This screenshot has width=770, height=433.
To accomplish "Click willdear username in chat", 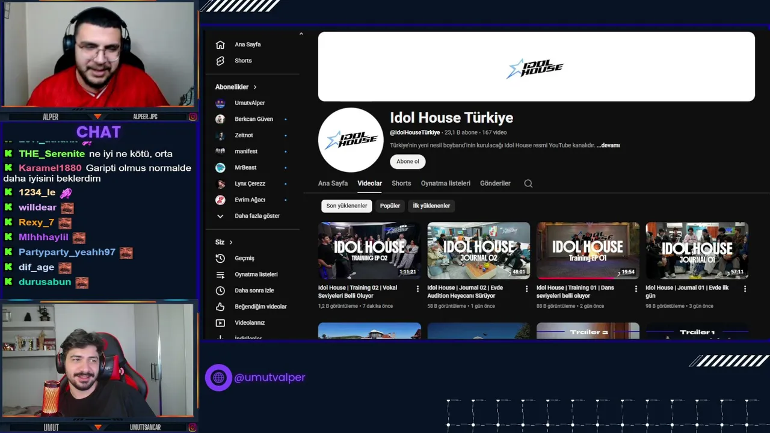I will tap(37, 207).
